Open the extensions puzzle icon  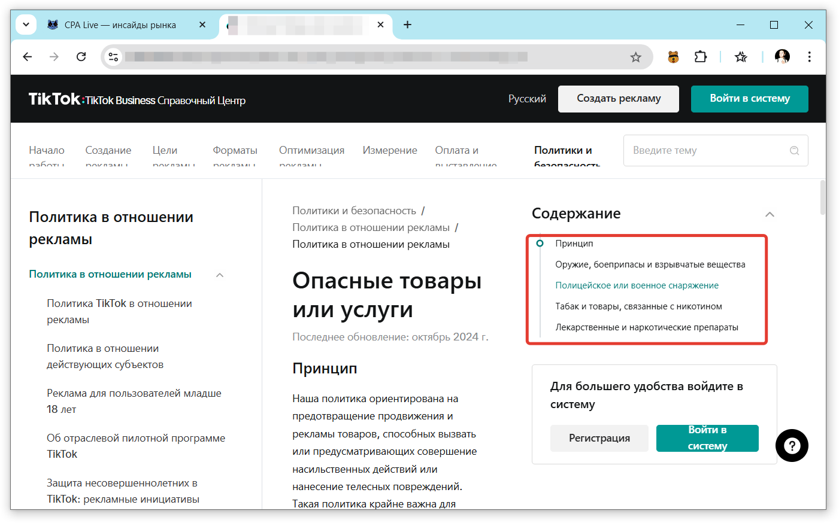pyautogui.click(x=700, y=57)
